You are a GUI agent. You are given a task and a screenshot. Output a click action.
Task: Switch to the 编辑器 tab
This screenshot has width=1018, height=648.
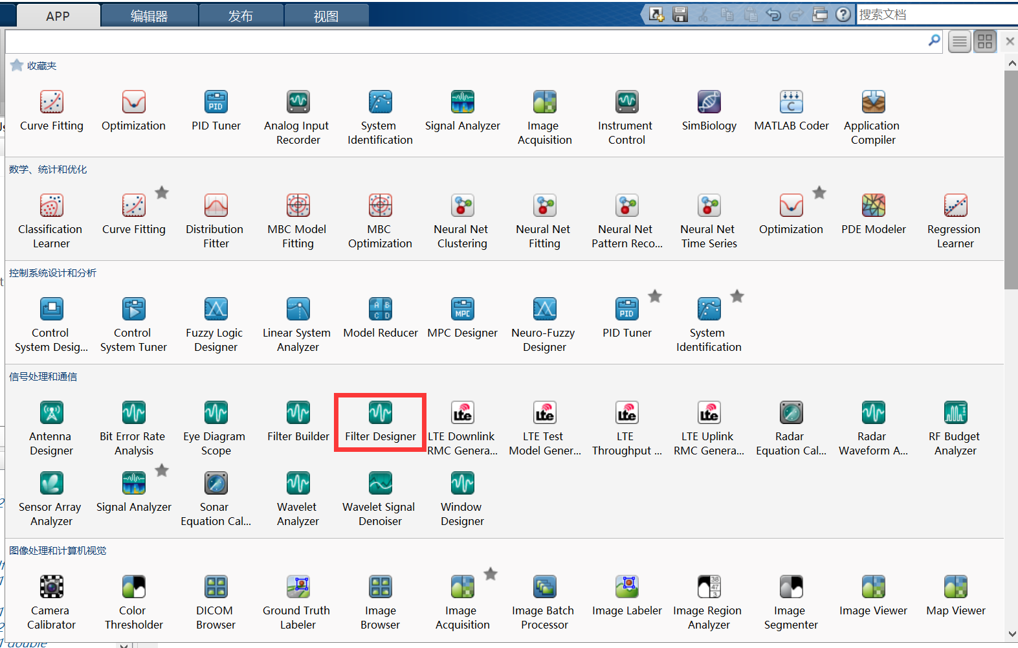click(149, 16)
